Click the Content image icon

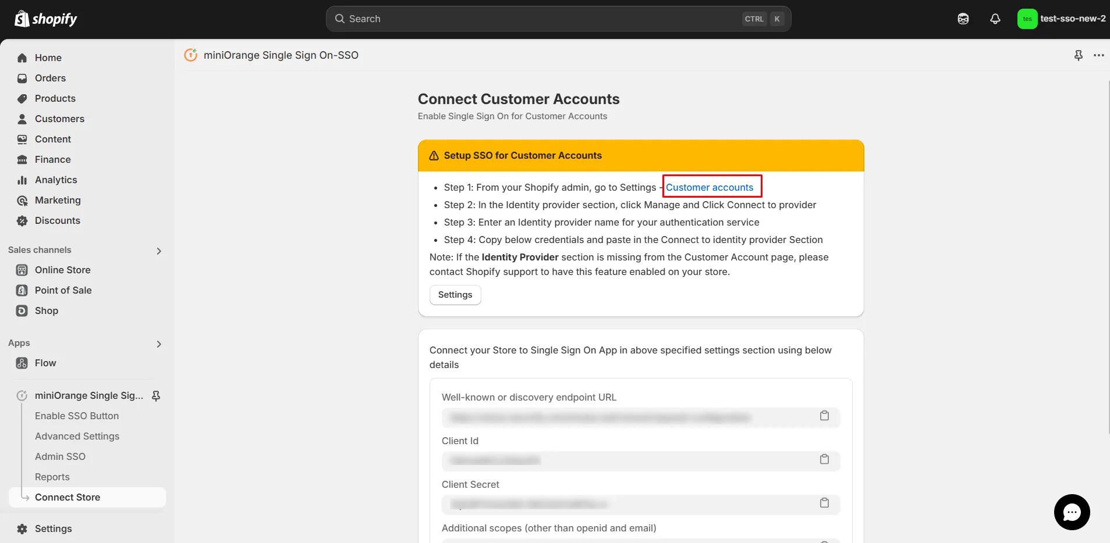[x=22, y=139]
